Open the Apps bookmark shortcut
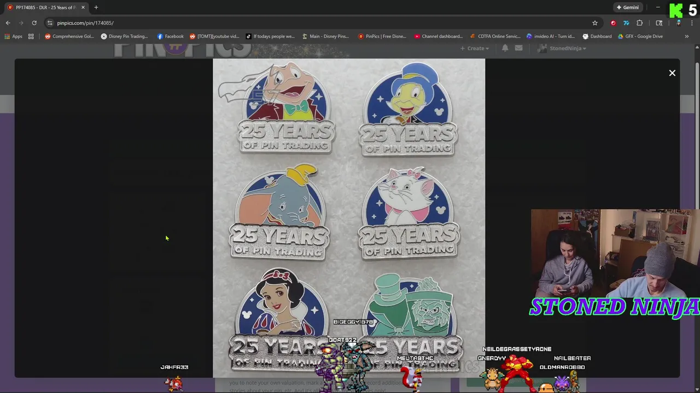 [x=14, y=37]
